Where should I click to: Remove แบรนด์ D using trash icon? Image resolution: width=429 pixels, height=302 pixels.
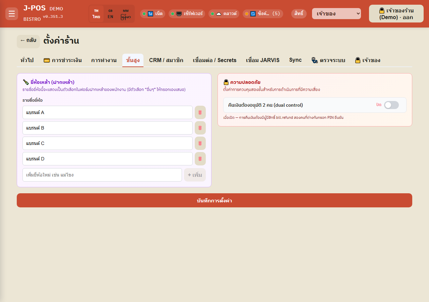pyautogui.click(x=200, y=159)
